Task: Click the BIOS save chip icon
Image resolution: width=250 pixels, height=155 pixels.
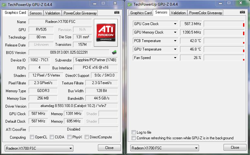Action: 114,52
